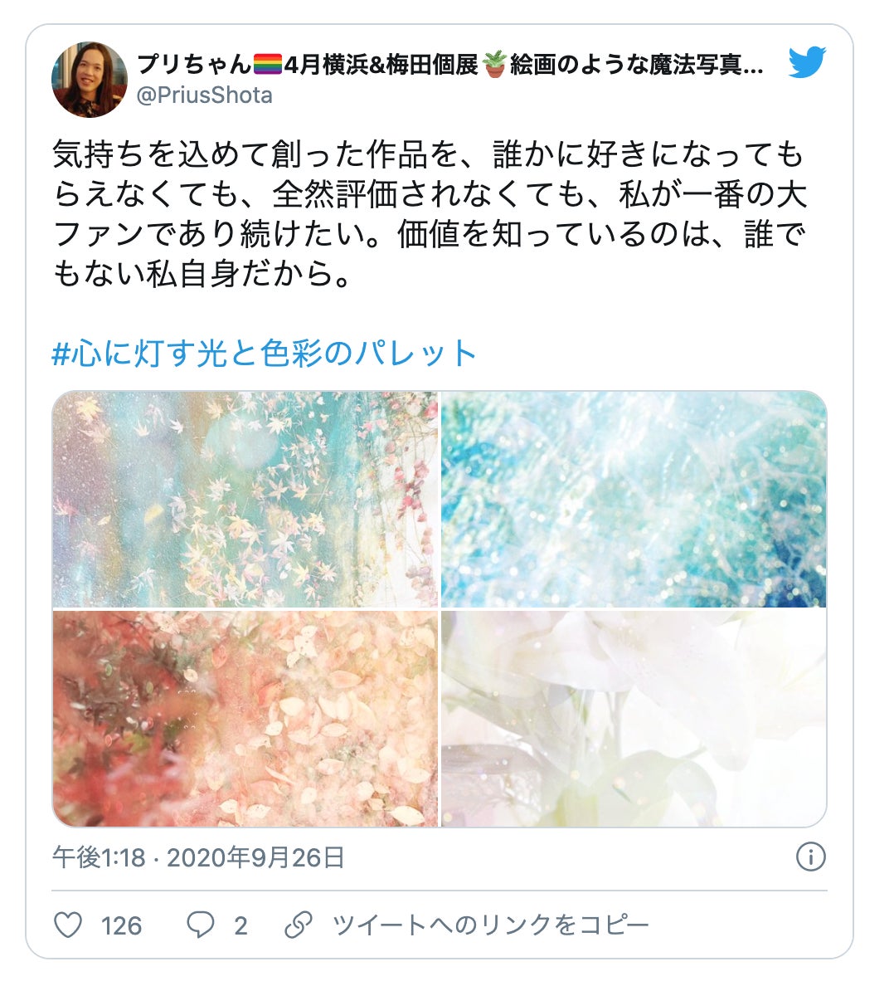
Task: Click ツイートへのリンクをコピー text
Action: [x=490, y=925]
